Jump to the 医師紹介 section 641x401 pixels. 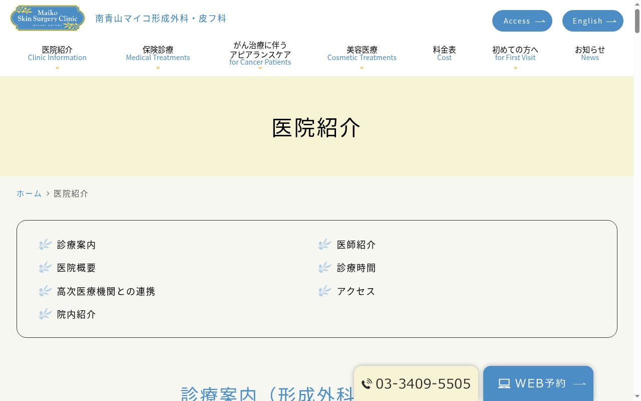point(356,245)
